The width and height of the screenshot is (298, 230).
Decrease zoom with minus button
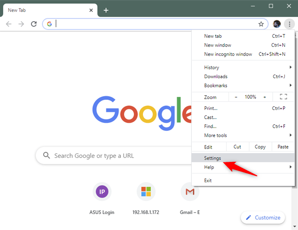coord(236,97)
